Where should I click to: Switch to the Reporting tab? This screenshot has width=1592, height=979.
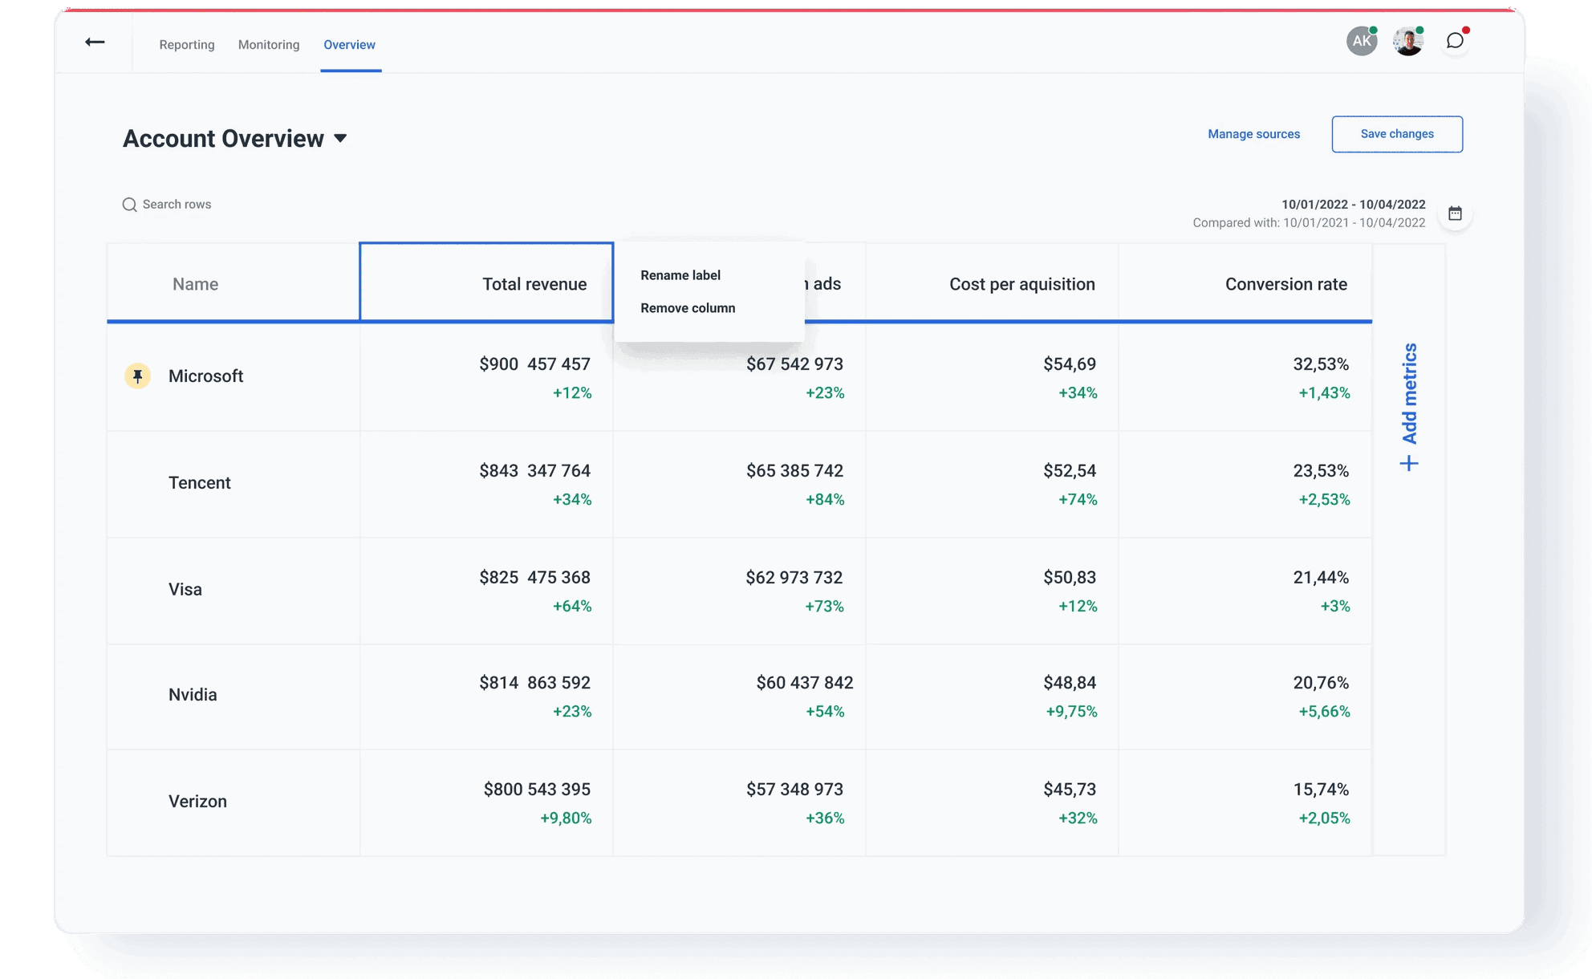186,45
